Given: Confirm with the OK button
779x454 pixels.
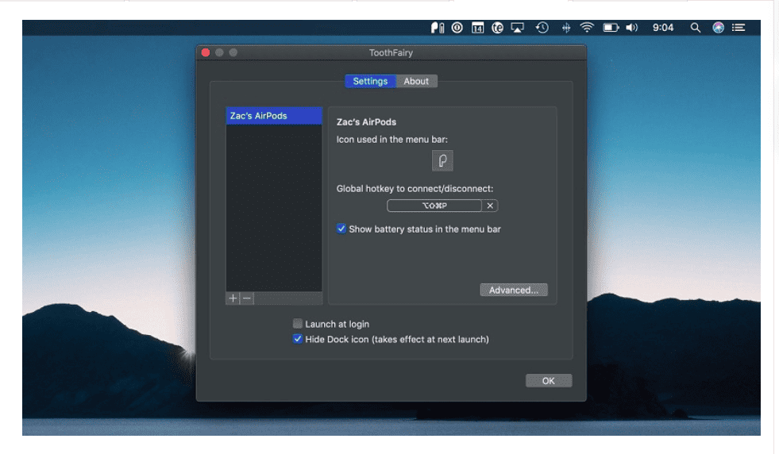Looking at the screenshot, I should [549, 381].
